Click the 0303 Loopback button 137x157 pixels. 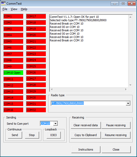coord(54,135)
